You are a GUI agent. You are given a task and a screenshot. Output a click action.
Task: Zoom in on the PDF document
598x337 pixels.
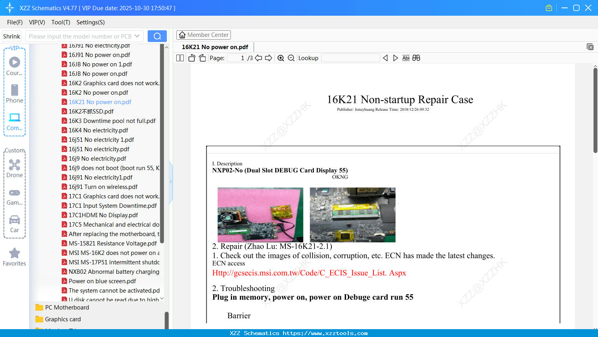coord(281,58)
